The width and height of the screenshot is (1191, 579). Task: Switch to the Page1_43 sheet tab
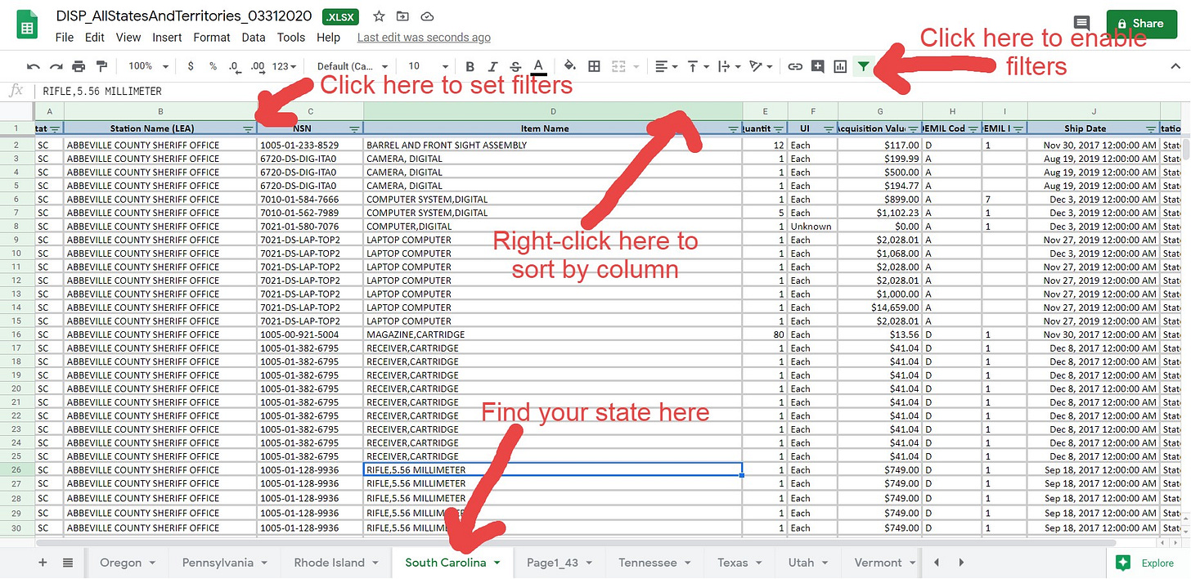click(559, 563)
